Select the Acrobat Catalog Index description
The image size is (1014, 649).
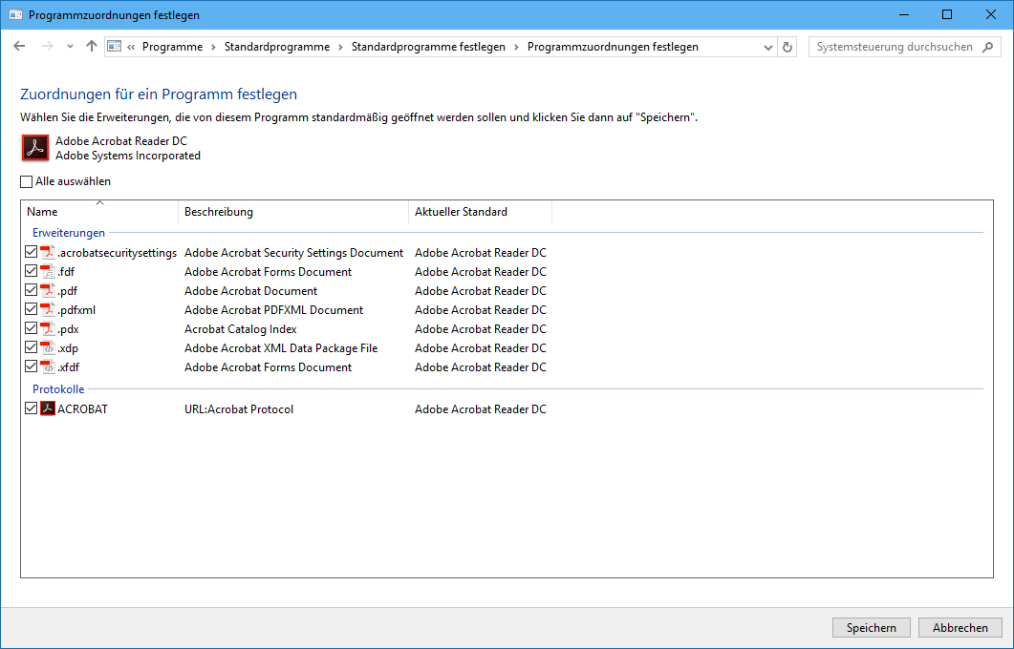(x=241, y=328)
